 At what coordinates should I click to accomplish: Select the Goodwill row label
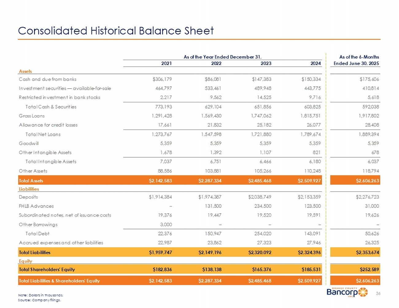[29, 143]
